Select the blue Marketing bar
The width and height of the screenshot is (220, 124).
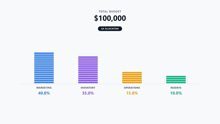tap(44, 68)
